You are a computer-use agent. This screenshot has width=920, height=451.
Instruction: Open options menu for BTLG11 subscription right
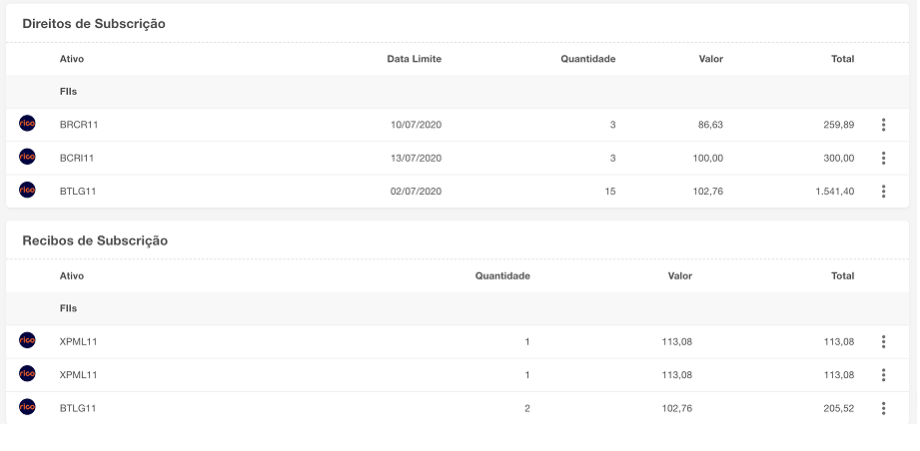pyautogui.click(x=883, y=191)
